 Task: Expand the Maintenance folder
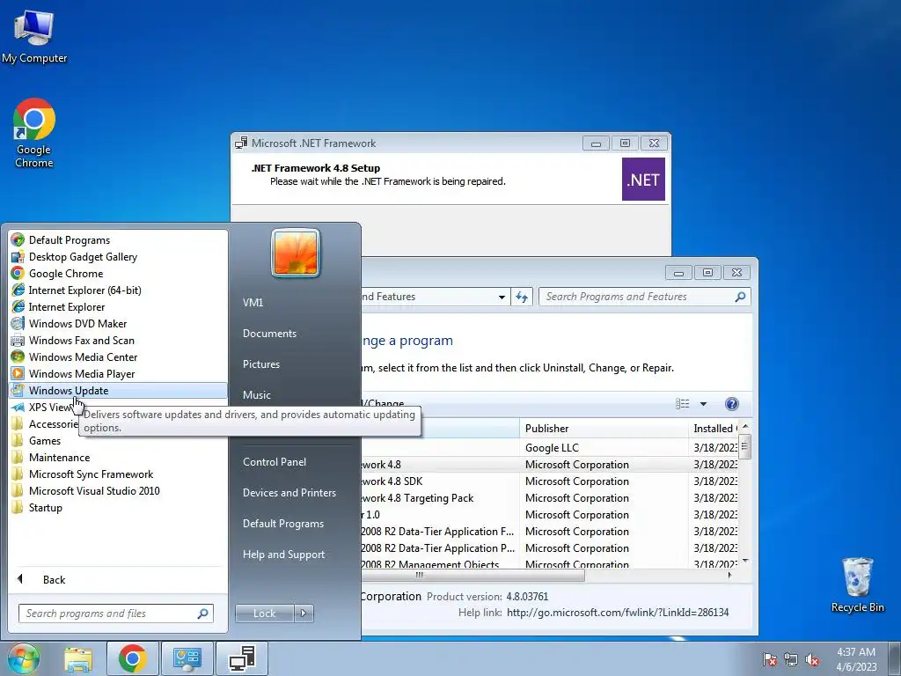[x=118, y=458]
